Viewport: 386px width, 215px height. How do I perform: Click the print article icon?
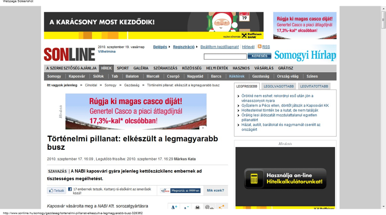click(197, 208)
